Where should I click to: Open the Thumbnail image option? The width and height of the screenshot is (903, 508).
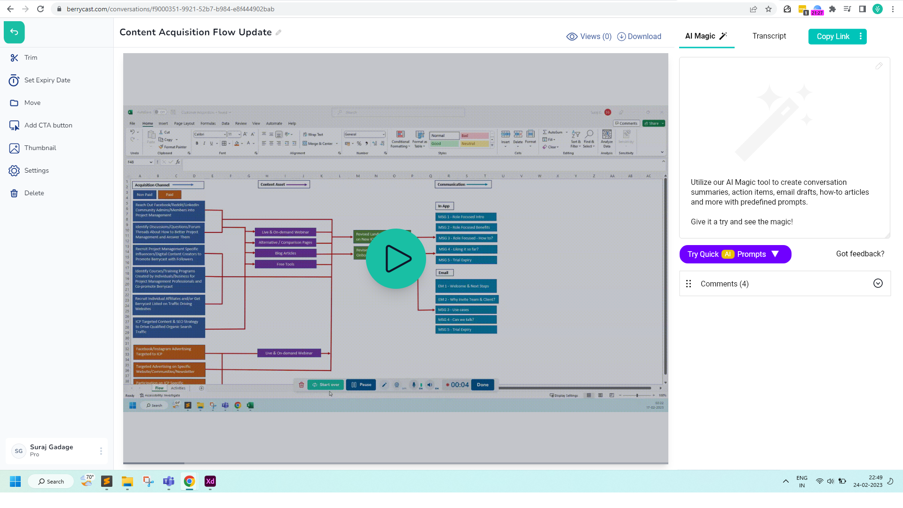[x=15, y=148]
